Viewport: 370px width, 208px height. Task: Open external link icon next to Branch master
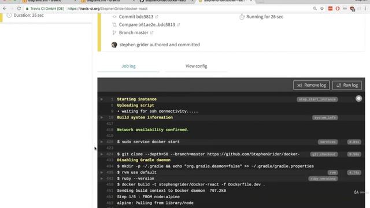[x=151, y=33]
